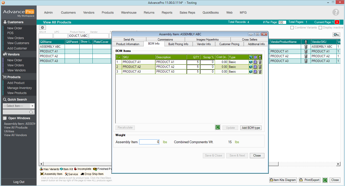This screenshot has width=345, height=186.
Task: Open the Select Item quick search dropdown
Action: [32, 106]
